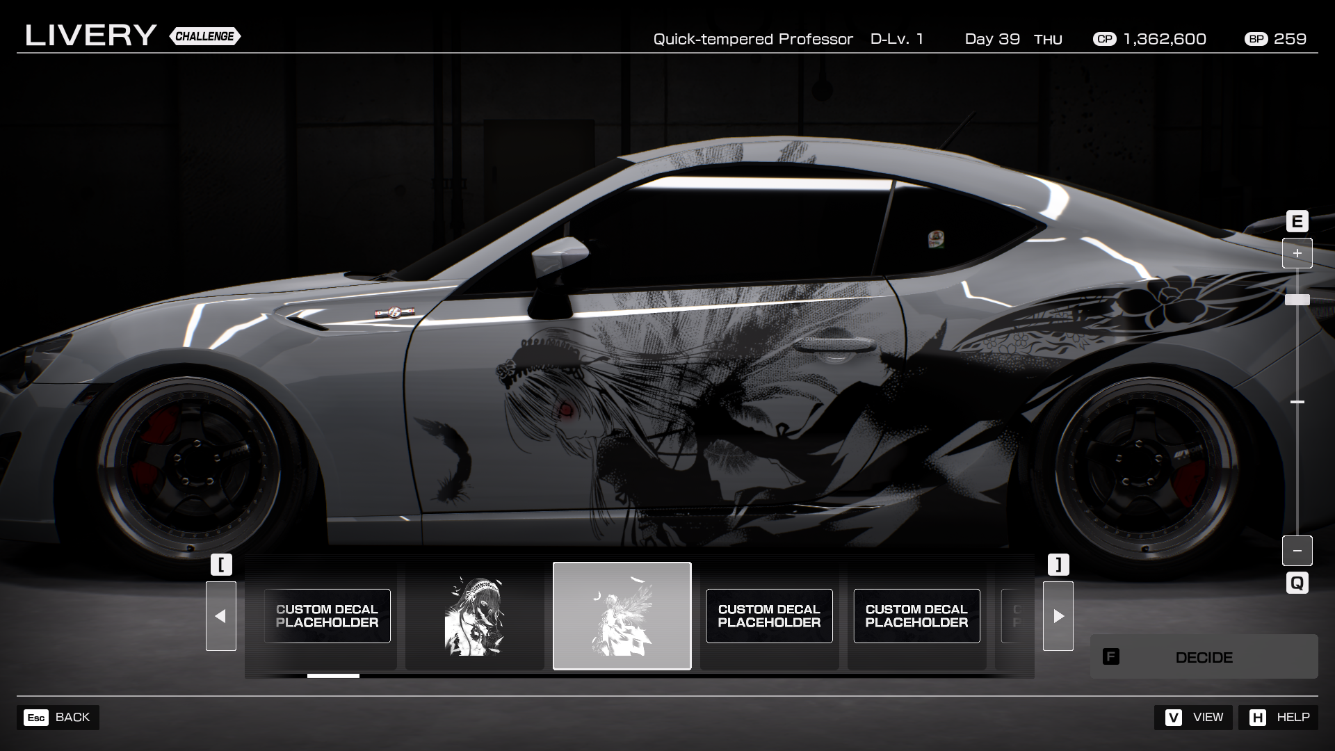Click the CP currency icon

click(x=1104, y=39)
